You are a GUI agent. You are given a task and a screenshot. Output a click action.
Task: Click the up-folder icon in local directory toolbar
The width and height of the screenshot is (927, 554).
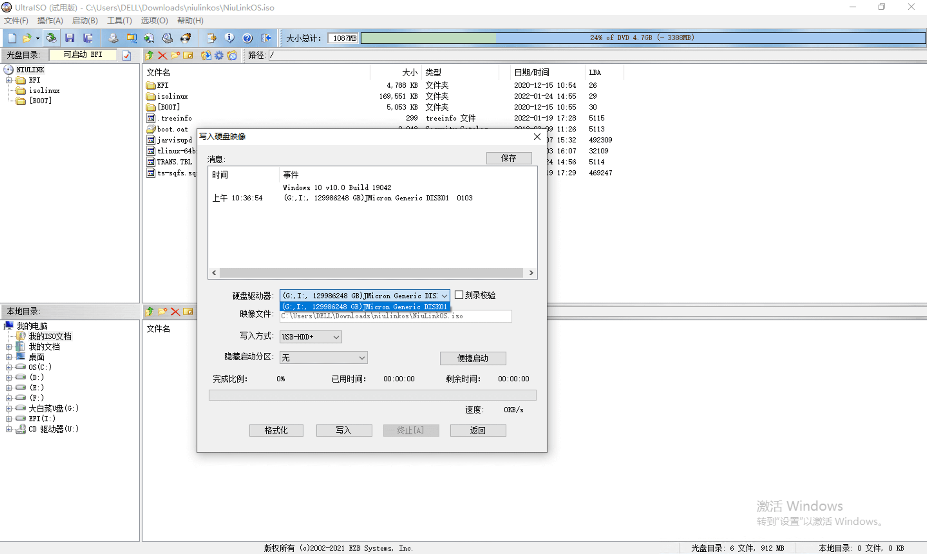(150, 311)
